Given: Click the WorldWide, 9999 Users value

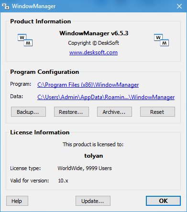Looking at the screenshot, I should (x=85, y=168).
